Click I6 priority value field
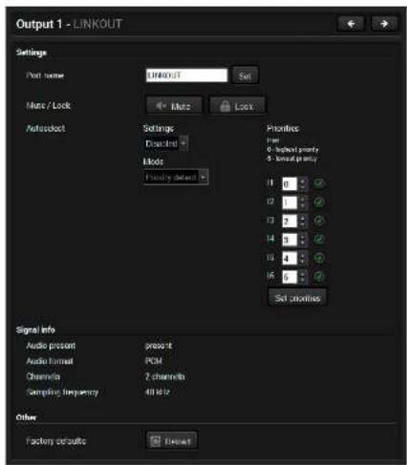The height and width of the screenshot is (465, 407). pos(289,277)
